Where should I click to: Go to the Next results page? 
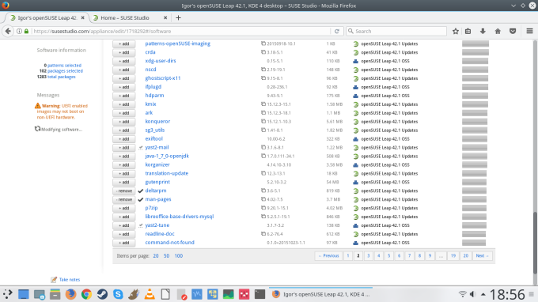pos(482,255)
